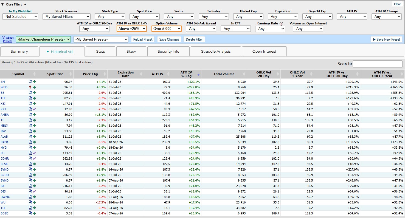Toggle the RKT watchlist checkmark
Viewport: 405px width, 218px height.
pyautogui.click(x=34, y=109)
